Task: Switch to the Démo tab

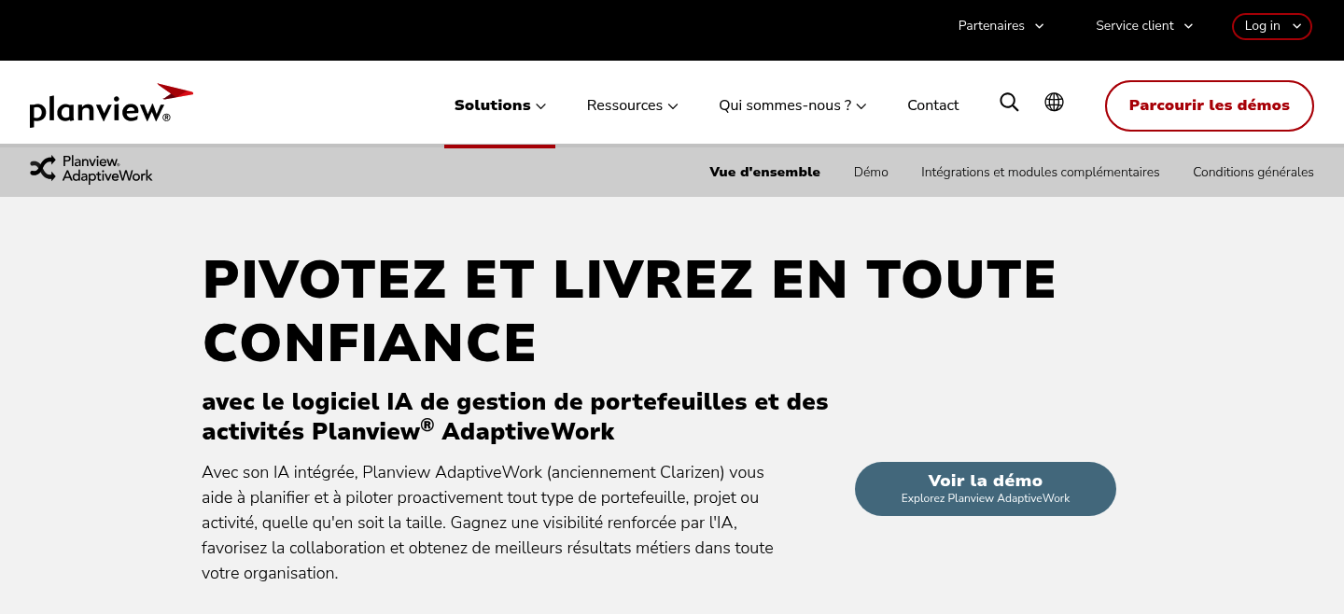Action: [871, 172]
